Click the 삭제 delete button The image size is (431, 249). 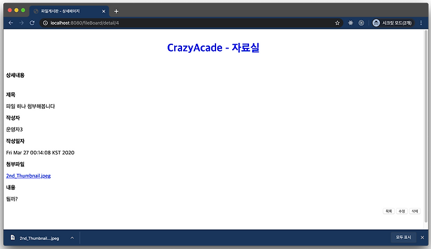click(415, 211)
